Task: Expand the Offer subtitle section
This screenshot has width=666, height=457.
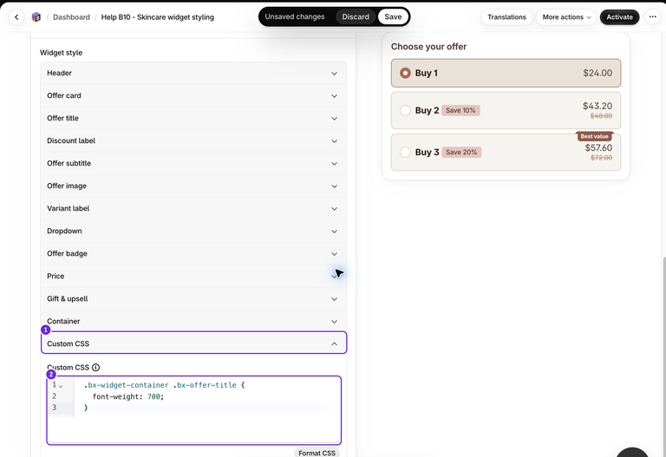Action: (x=193, y=163)
